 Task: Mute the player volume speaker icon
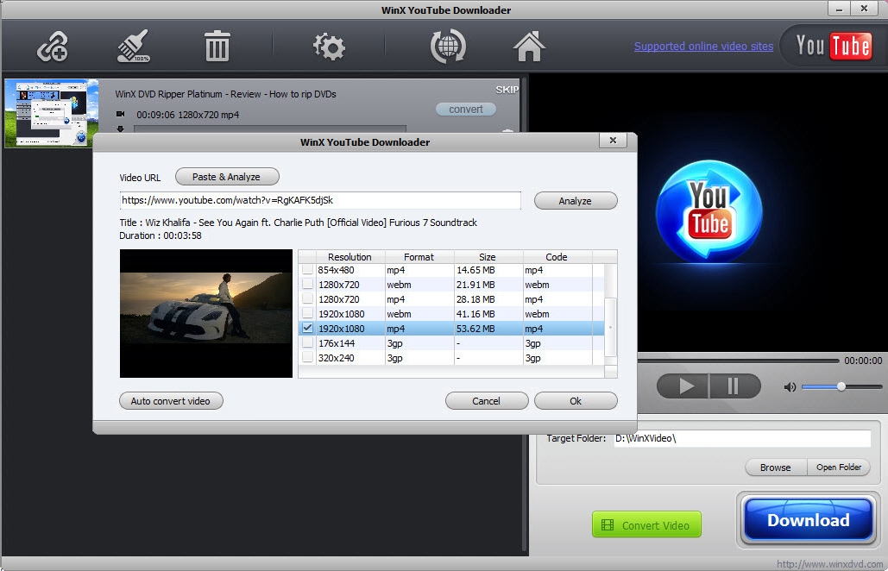coord(790,386)
